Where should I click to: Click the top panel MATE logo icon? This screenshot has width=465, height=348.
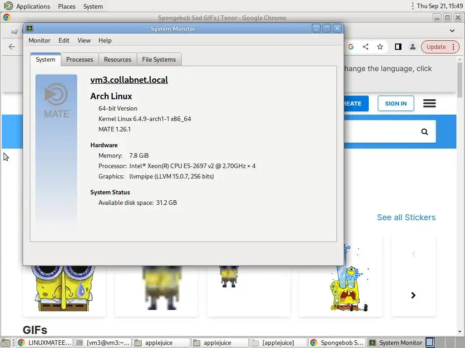pos(8,6)
